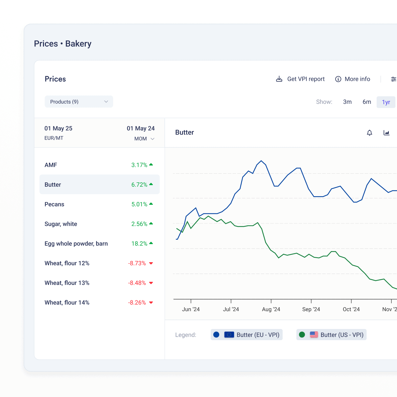The width and height of the screenshot is (397, 397).
Task: Select Egg whole powder, barn row
Action: (99, 244)
